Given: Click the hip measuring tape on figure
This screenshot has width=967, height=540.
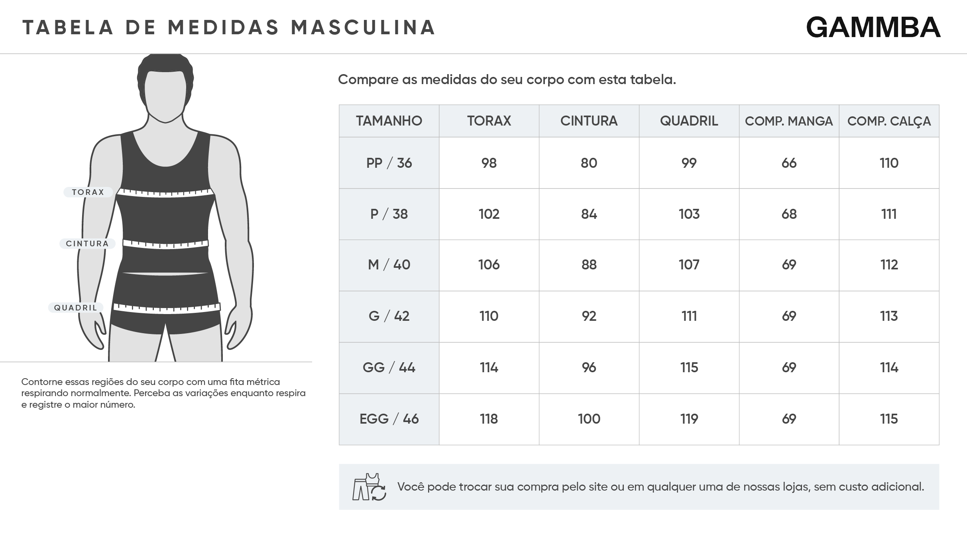Looking at the screenshot, I should click(167, 308).
